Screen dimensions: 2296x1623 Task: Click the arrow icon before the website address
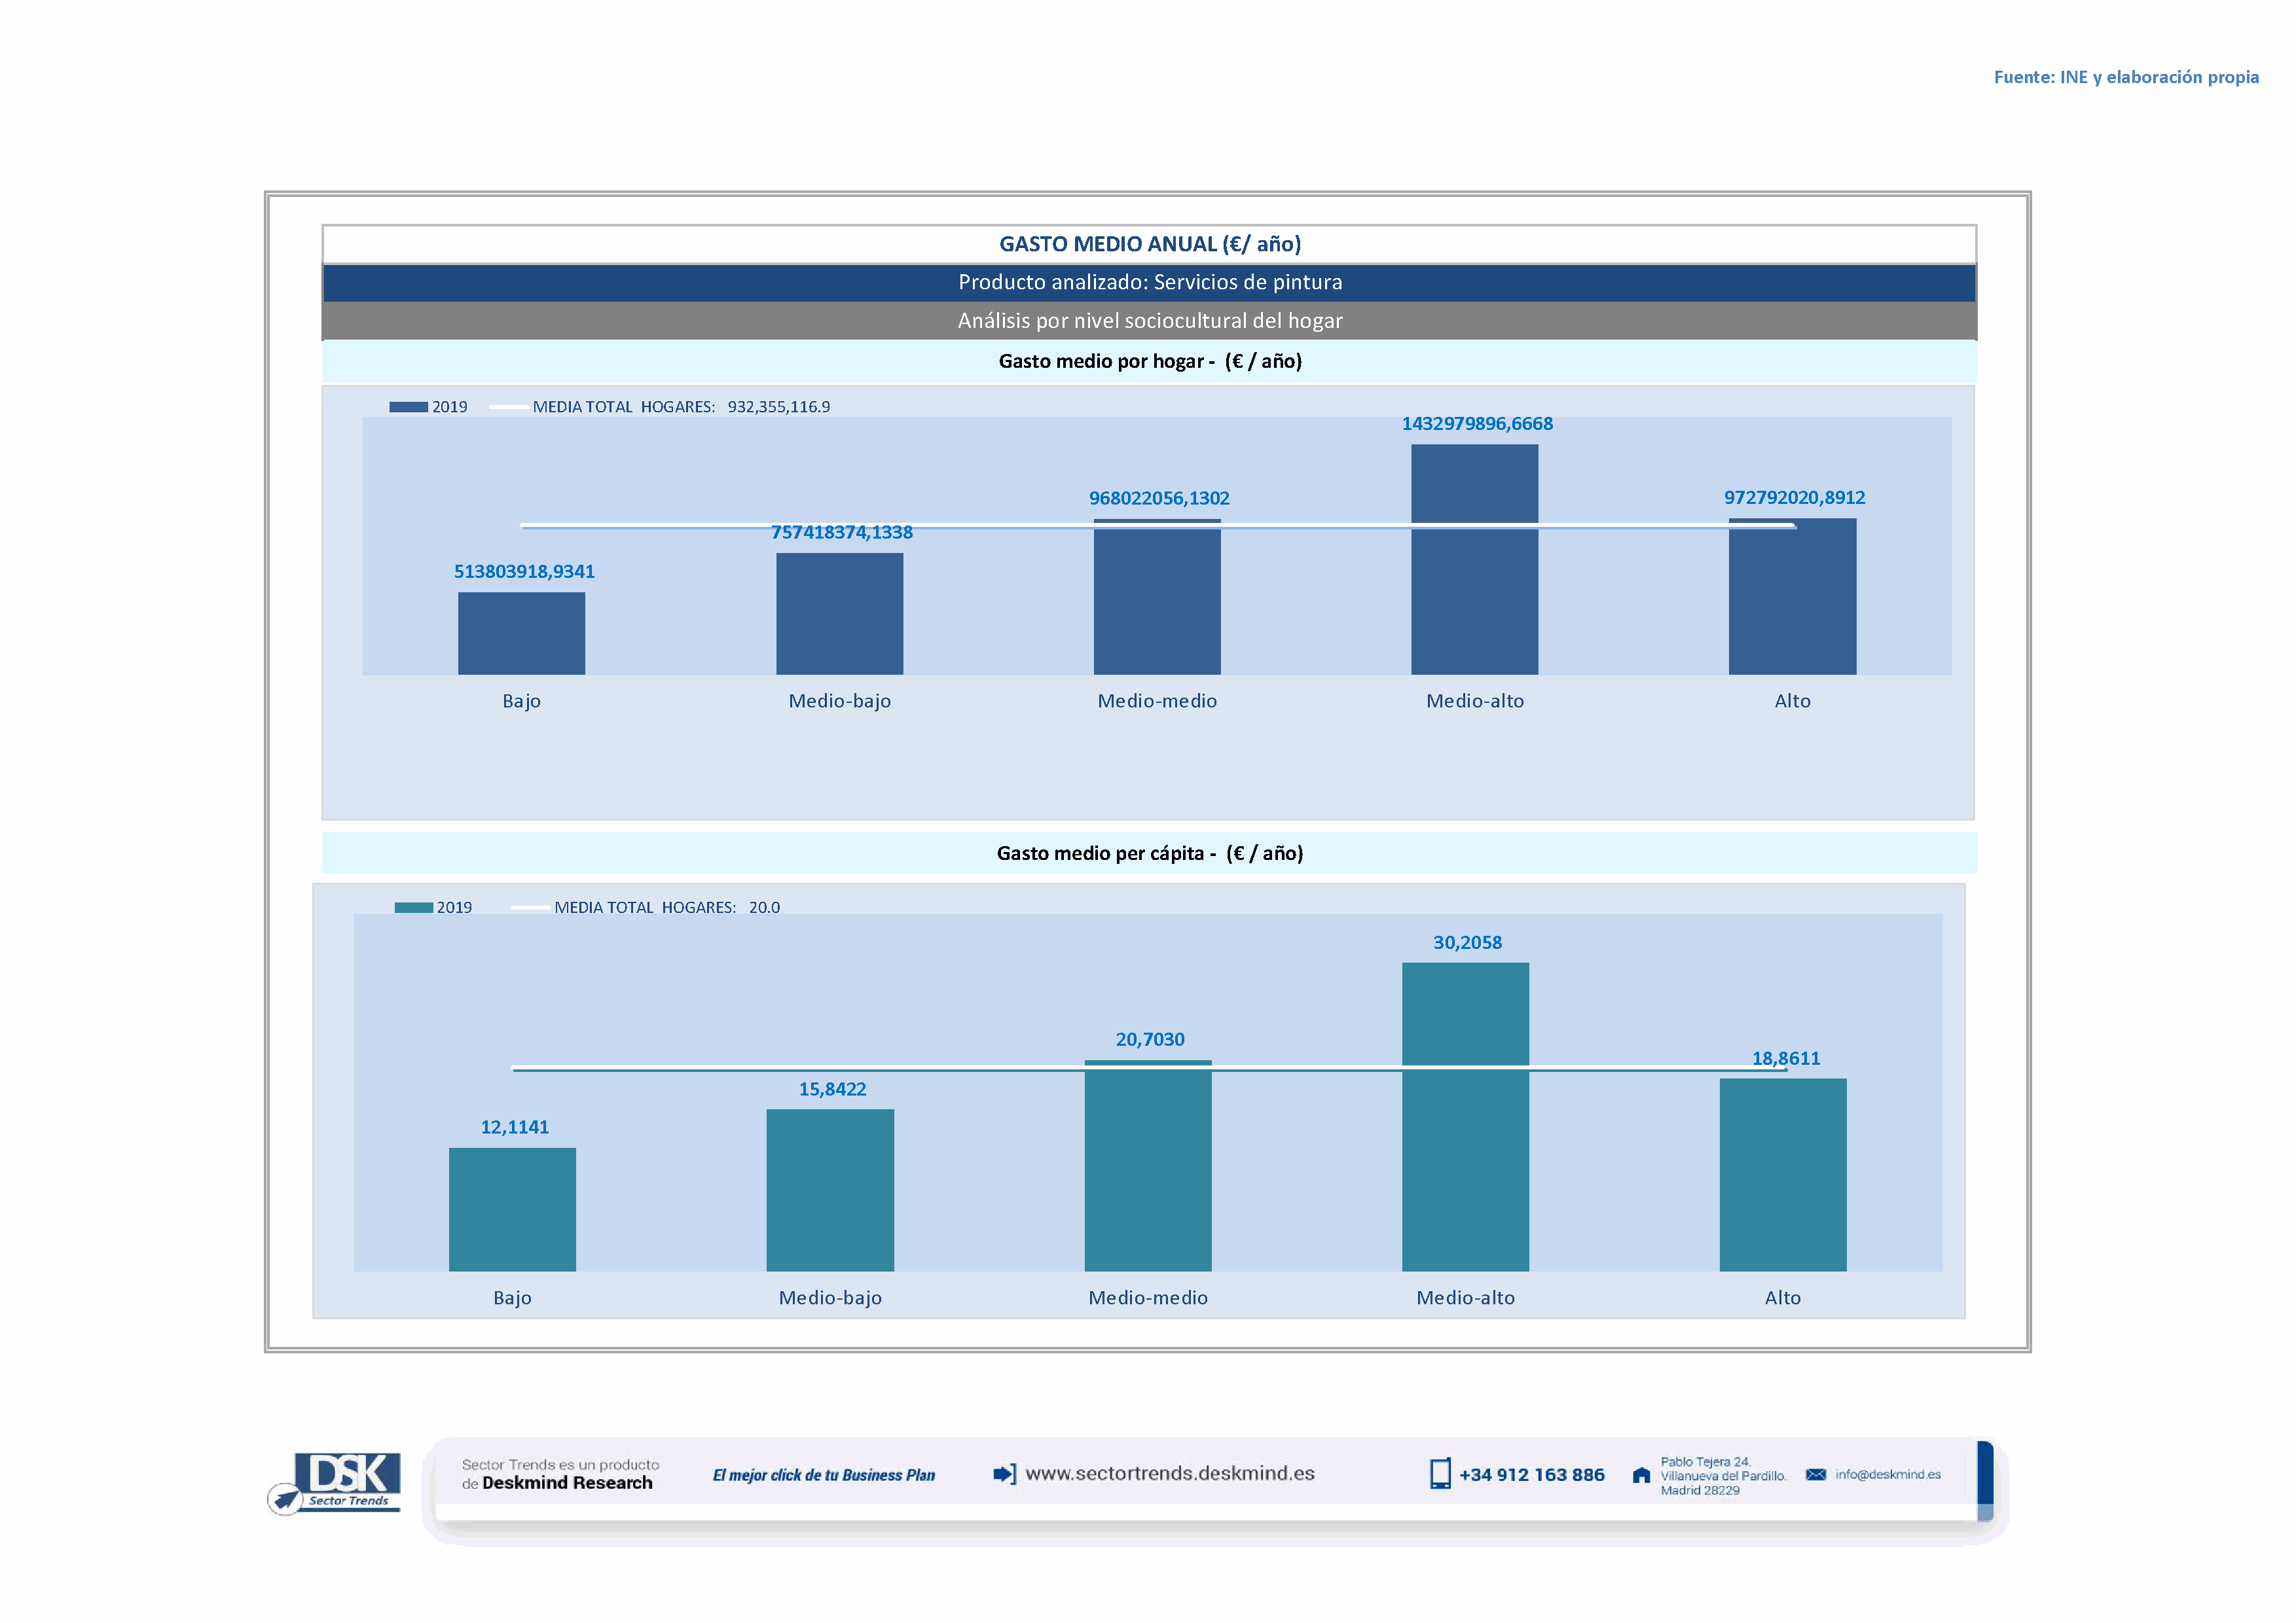[x=1004, y=1474]
